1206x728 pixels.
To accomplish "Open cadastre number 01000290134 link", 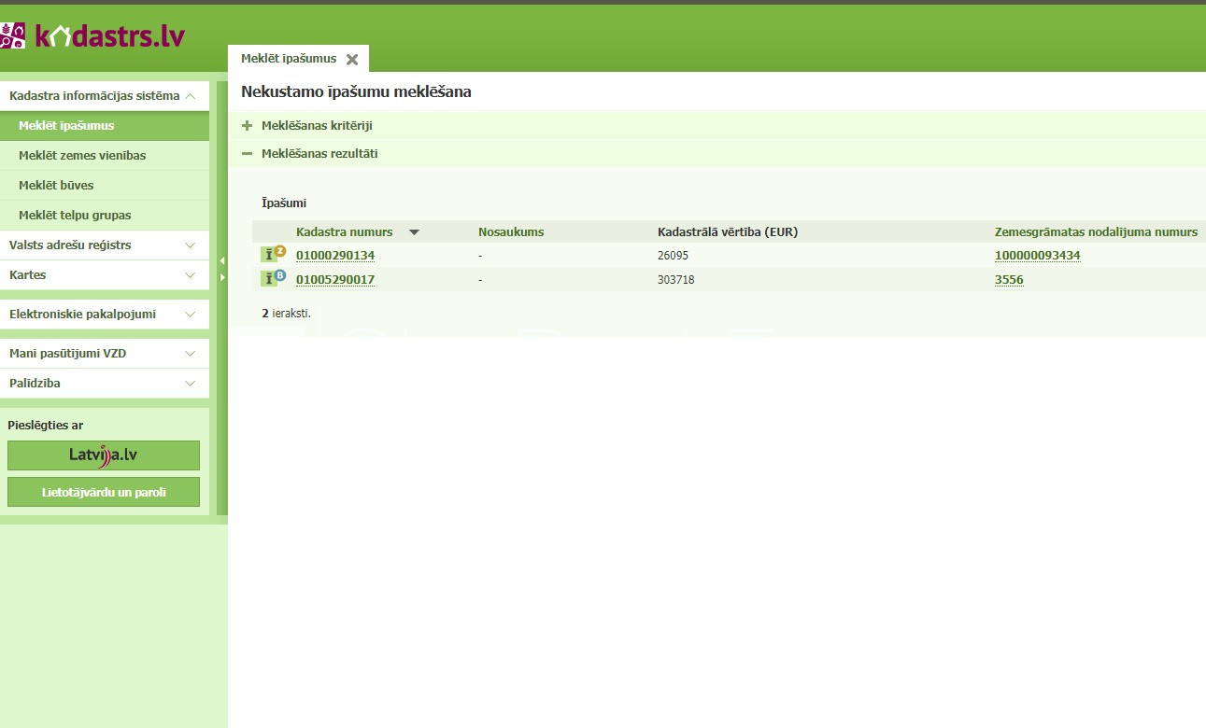I will [x=335, y=256].
